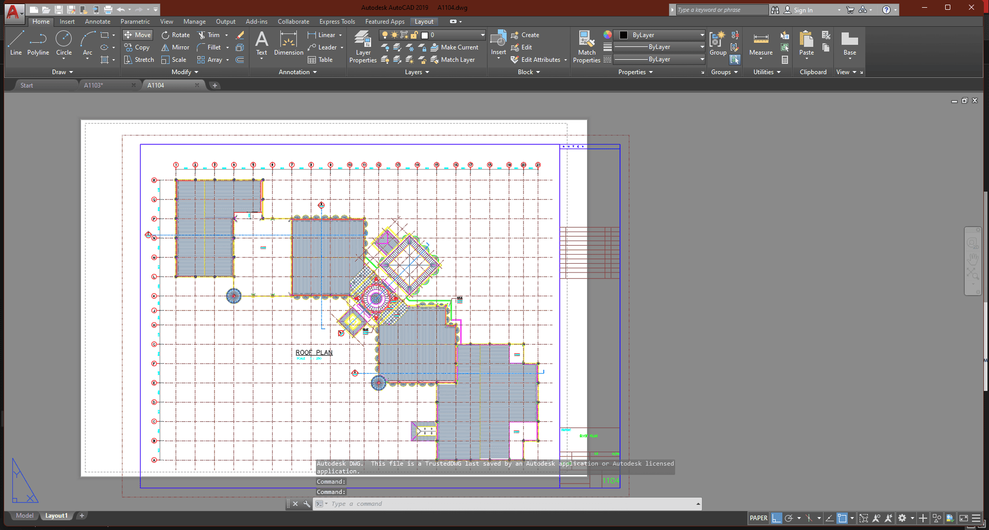Toggle PAPER space button in status bar
The height and width of the screenshot is (530, 989).
point(758,518)
